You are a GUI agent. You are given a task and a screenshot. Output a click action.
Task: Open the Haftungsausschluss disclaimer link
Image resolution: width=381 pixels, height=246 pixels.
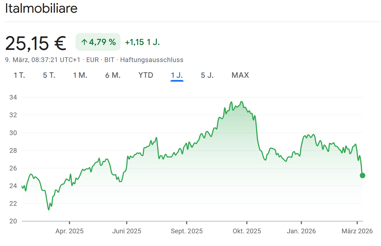(x=152, y=60)
